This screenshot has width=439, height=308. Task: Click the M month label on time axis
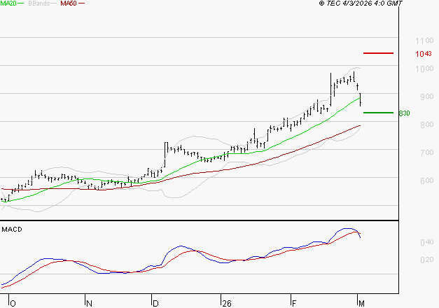[x=361, y=304]
